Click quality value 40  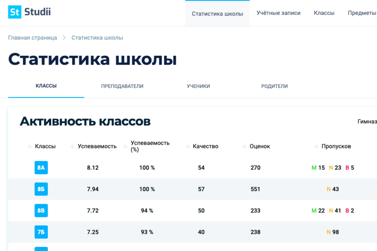(x=201, y=232)
